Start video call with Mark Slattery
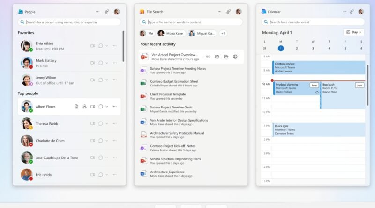375x208 pixels. pyautogui.click(x=92, y=63)
